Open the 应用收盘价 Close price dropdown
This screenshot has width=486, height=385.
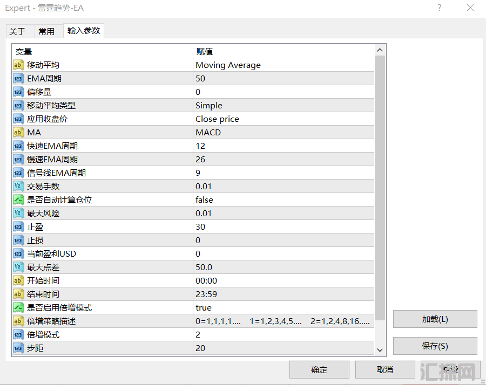coord(283,119)
